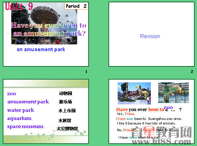Click the 'aquarium' vocabulary word

[19, 118]
